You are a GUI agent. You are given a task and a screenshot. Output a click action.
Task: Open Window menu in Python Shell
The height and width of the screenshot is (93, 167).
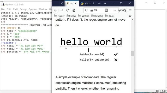(43, 9)
